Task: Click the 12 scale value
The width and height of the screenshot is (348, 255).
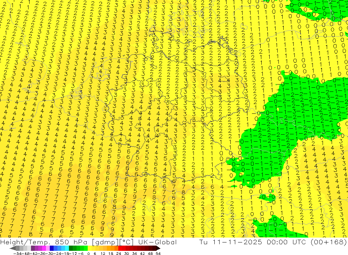Action: [103, 254]
